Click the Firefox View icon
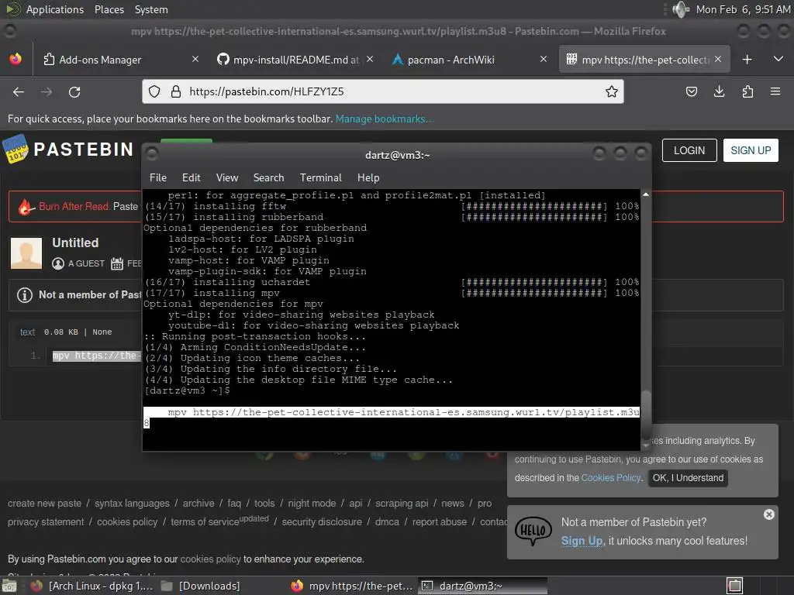This screenshot has height=595, width=794. click(16, 59)
